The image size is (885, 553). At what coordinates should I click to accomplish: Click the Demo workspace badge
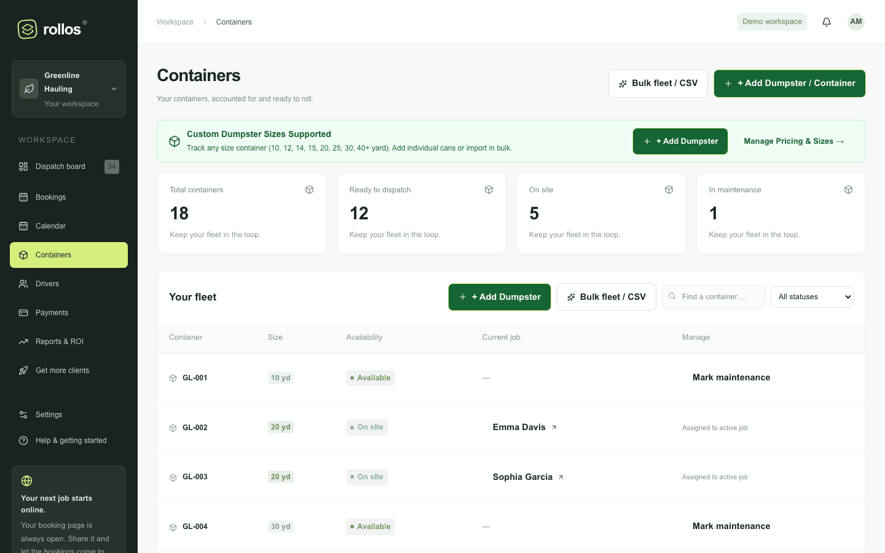(x=772, y=22)
